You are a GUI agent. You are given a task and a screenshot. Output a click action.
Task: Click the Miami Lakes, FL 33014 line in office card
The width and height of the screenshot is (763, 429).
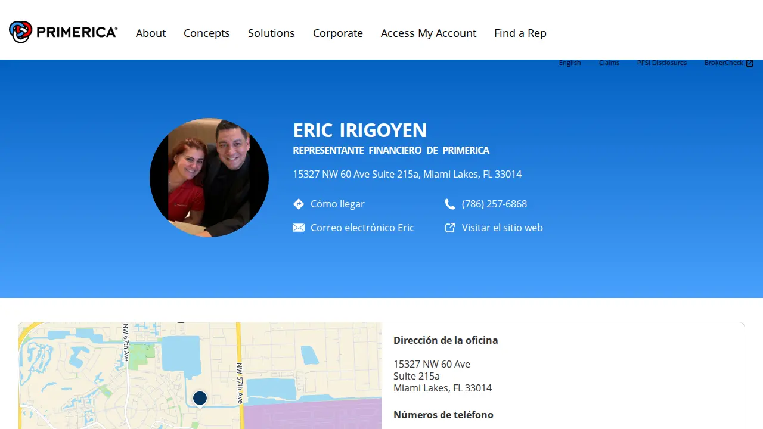pos(443,388)
